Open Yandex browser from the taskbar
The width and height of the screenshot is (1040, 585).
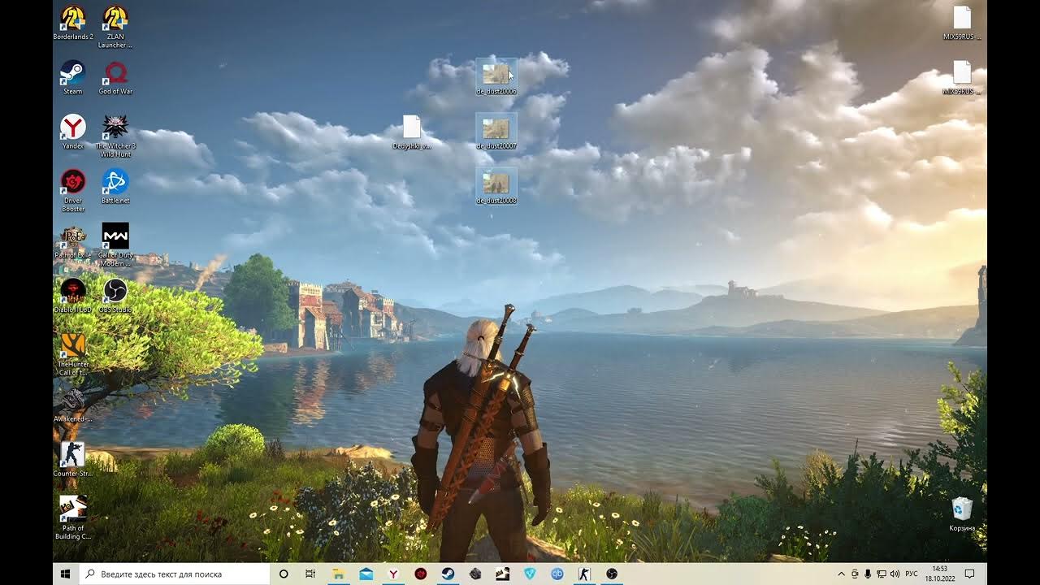393,574
